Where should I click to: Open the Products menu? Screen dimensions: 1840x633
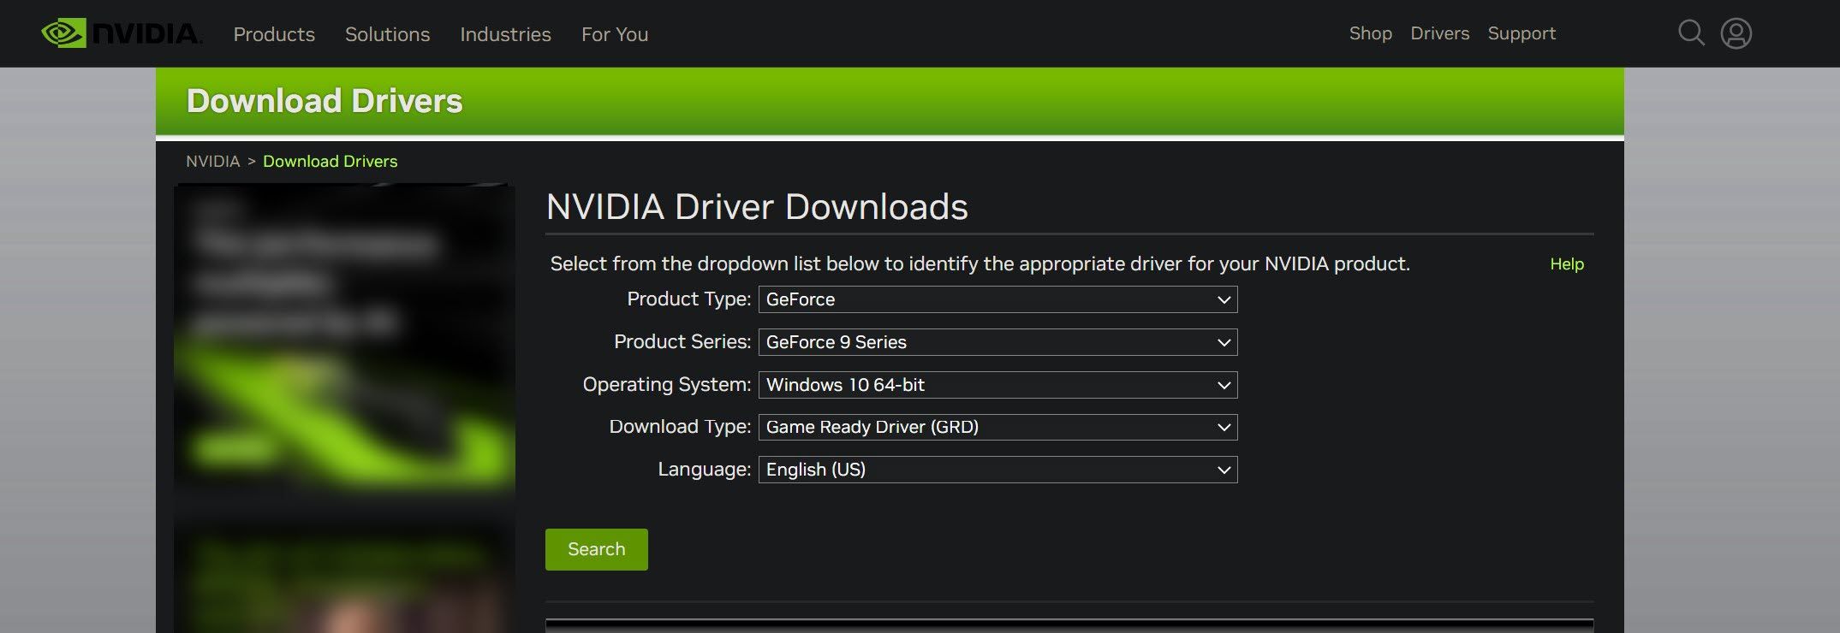(x=274, y=34)
